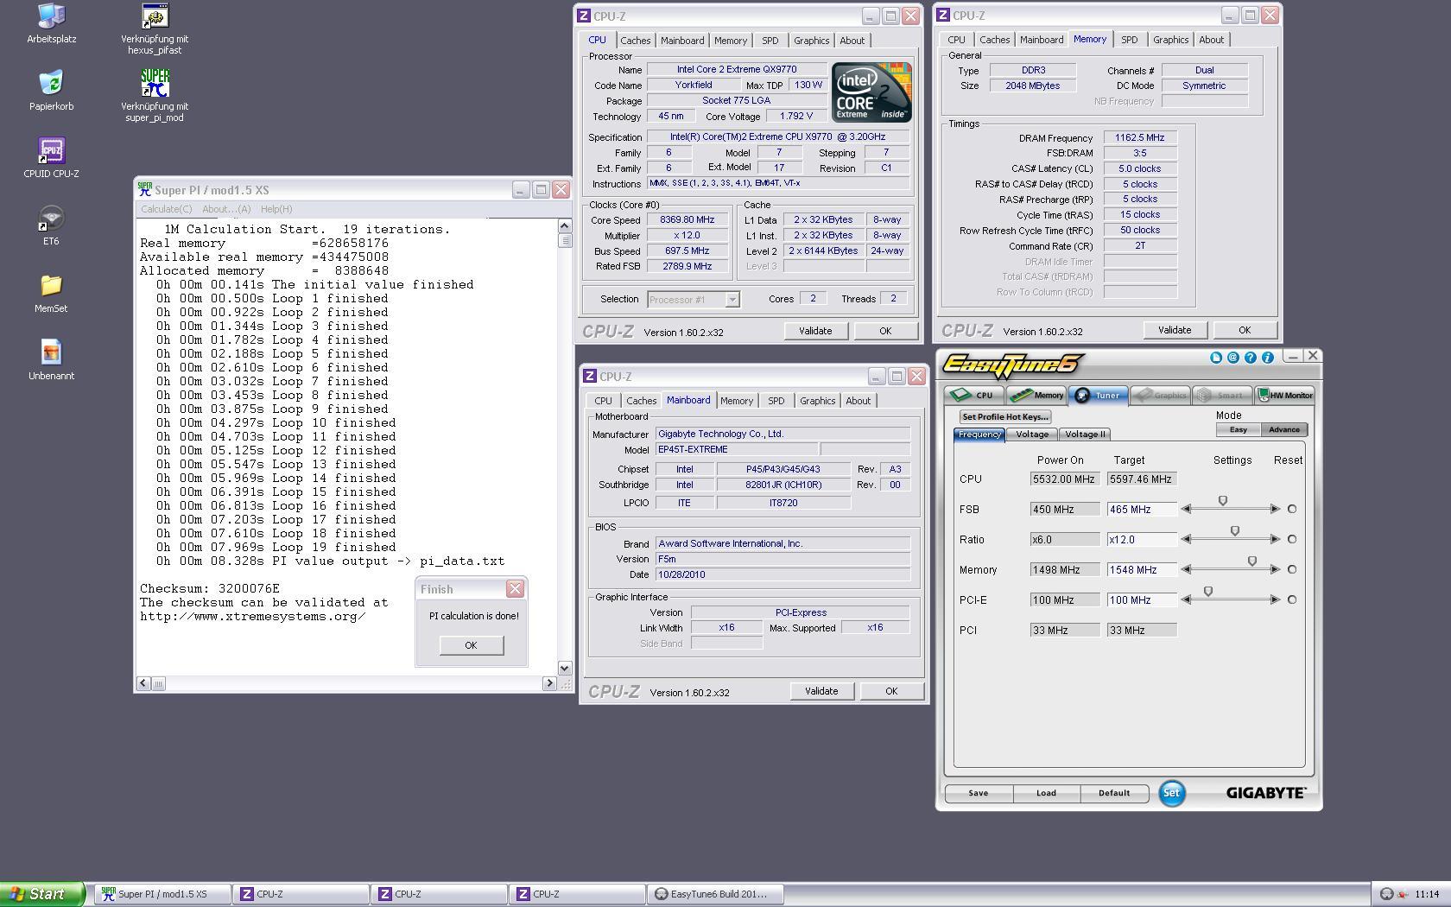
Task: Open the CPU tab in EasyTune6
Action: pyautogui.click(x=973, y=396)
